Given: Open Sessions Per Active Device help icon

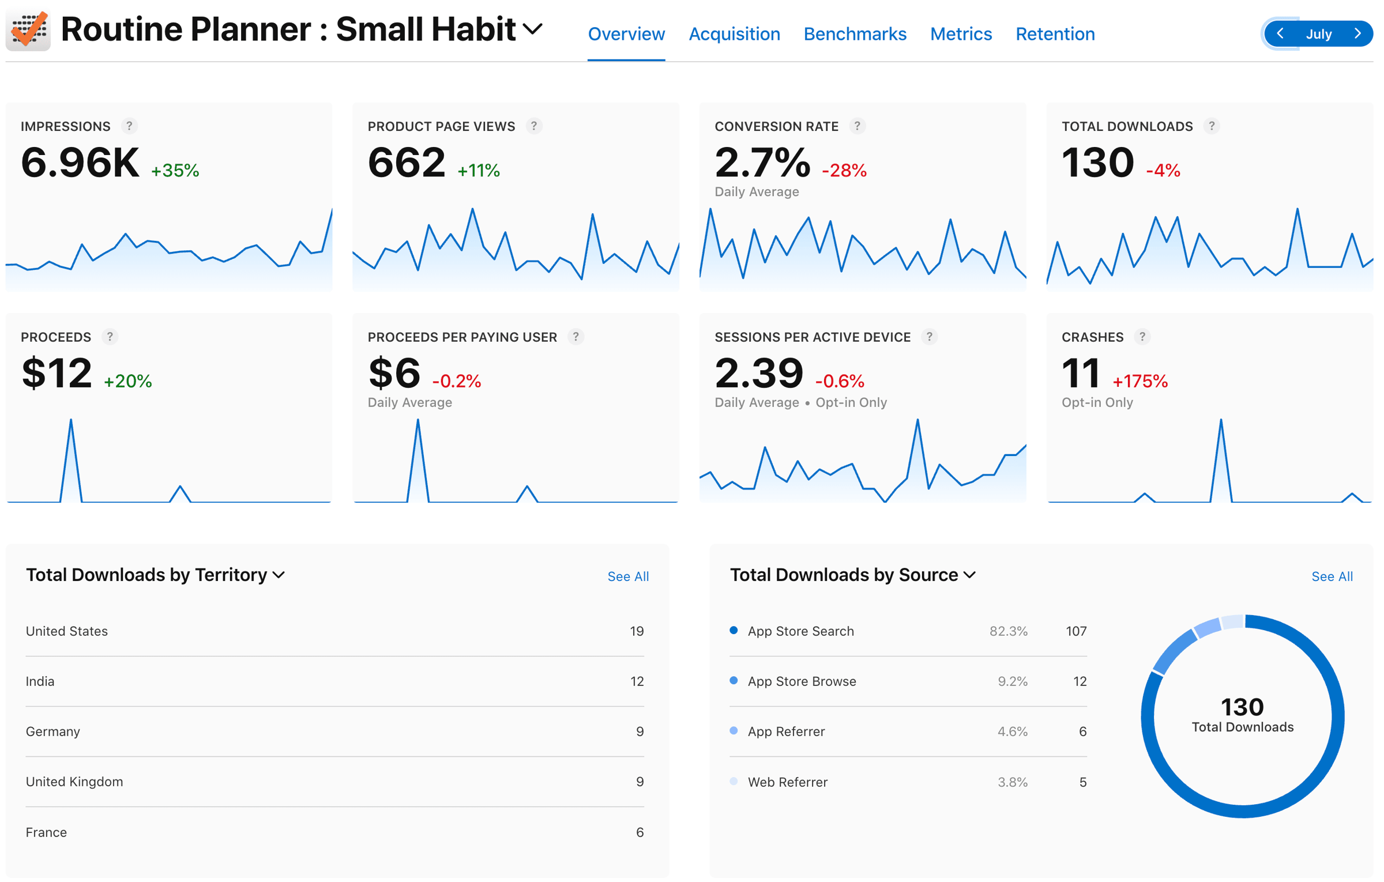Looking at the screenshot, I should click(929, 337).
